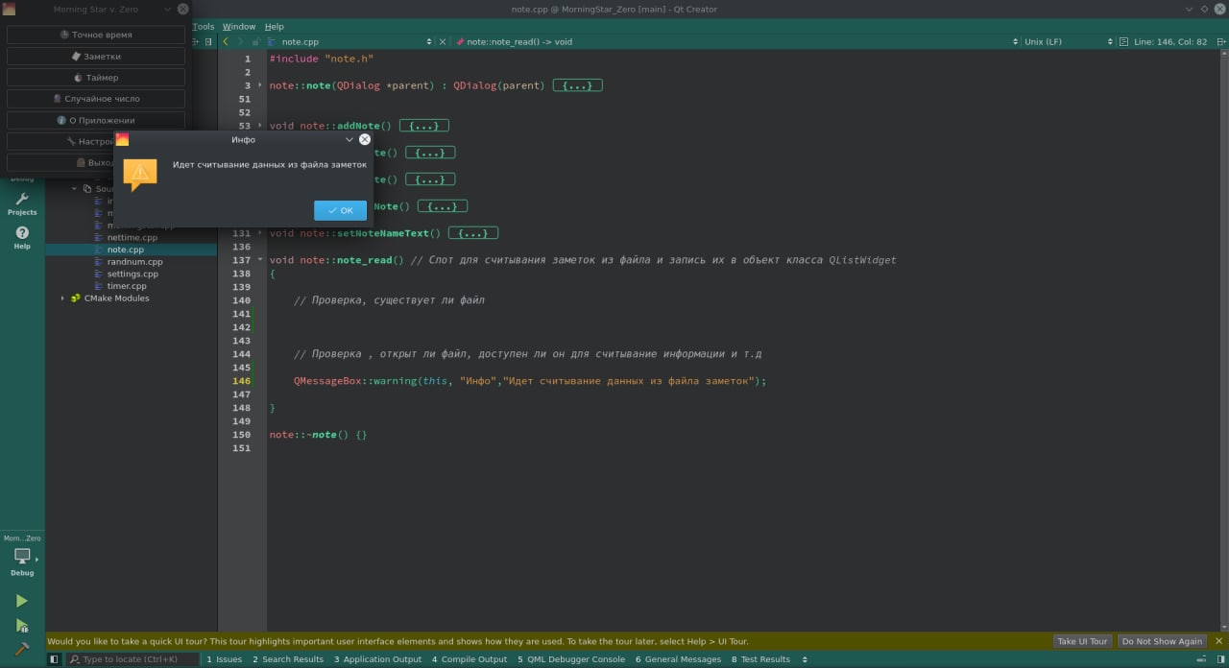
Task: Collapse the note_read() function at line 137
Action: pyautogui.click(x=260, y=260)
